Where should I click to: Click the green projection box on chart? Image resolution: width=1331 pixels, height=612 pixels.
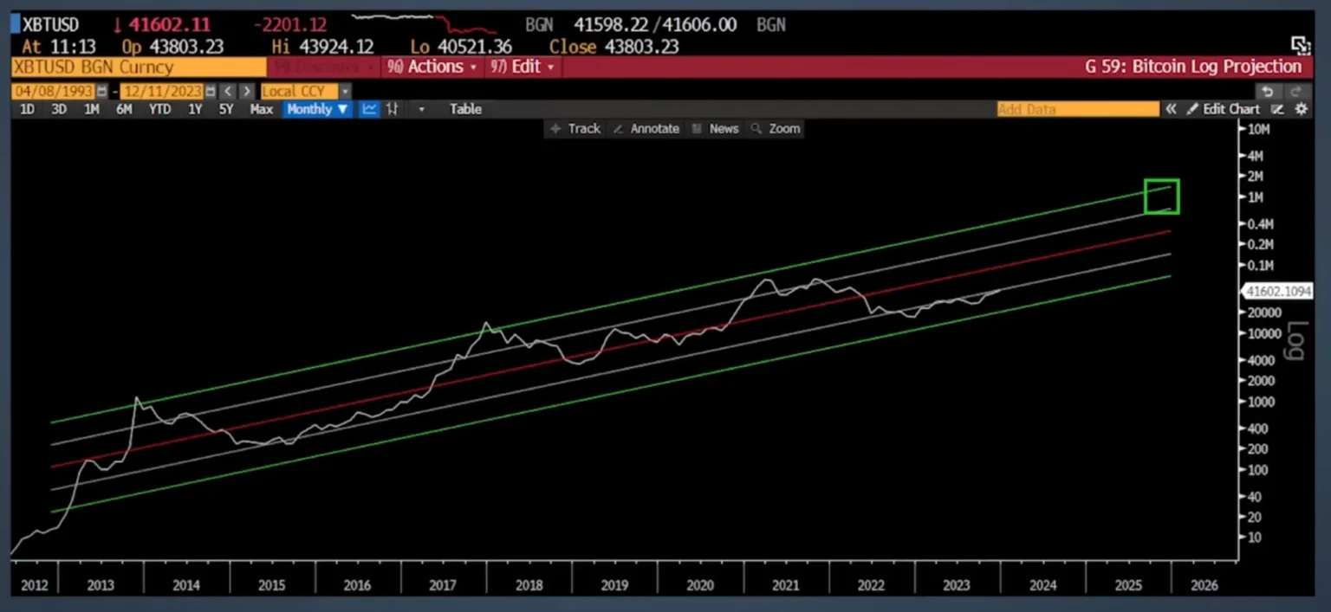[x=1161, y=196]
